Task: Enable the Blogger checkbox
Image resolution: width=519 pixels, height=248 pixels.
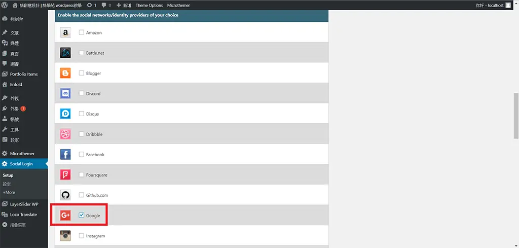Action: click(x=82, y=73)
